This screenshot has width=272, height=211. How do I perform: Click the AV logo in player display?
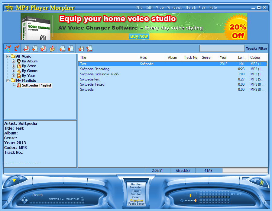pyautogui.click(x=24, y=200)
